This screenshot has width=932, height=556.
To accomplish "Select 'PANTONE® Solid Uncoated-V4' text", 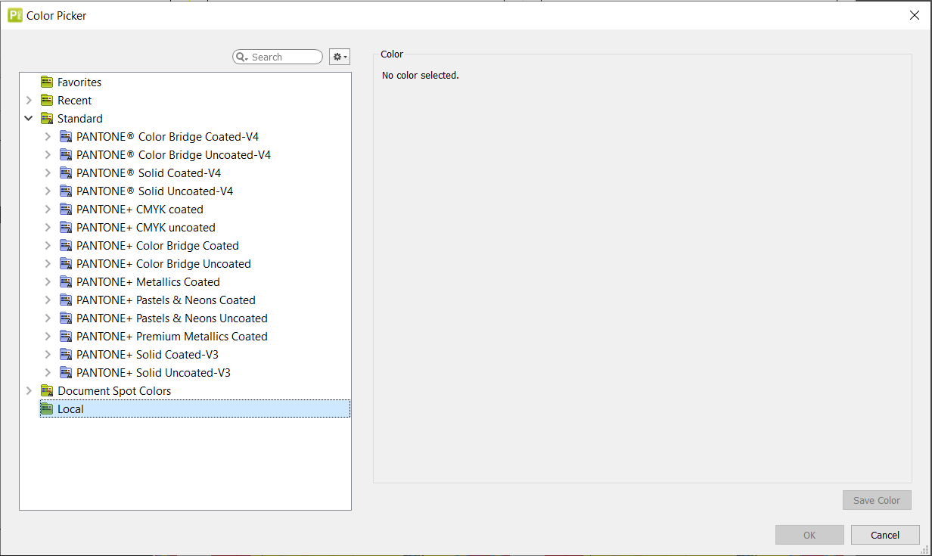I will [155, 191].
